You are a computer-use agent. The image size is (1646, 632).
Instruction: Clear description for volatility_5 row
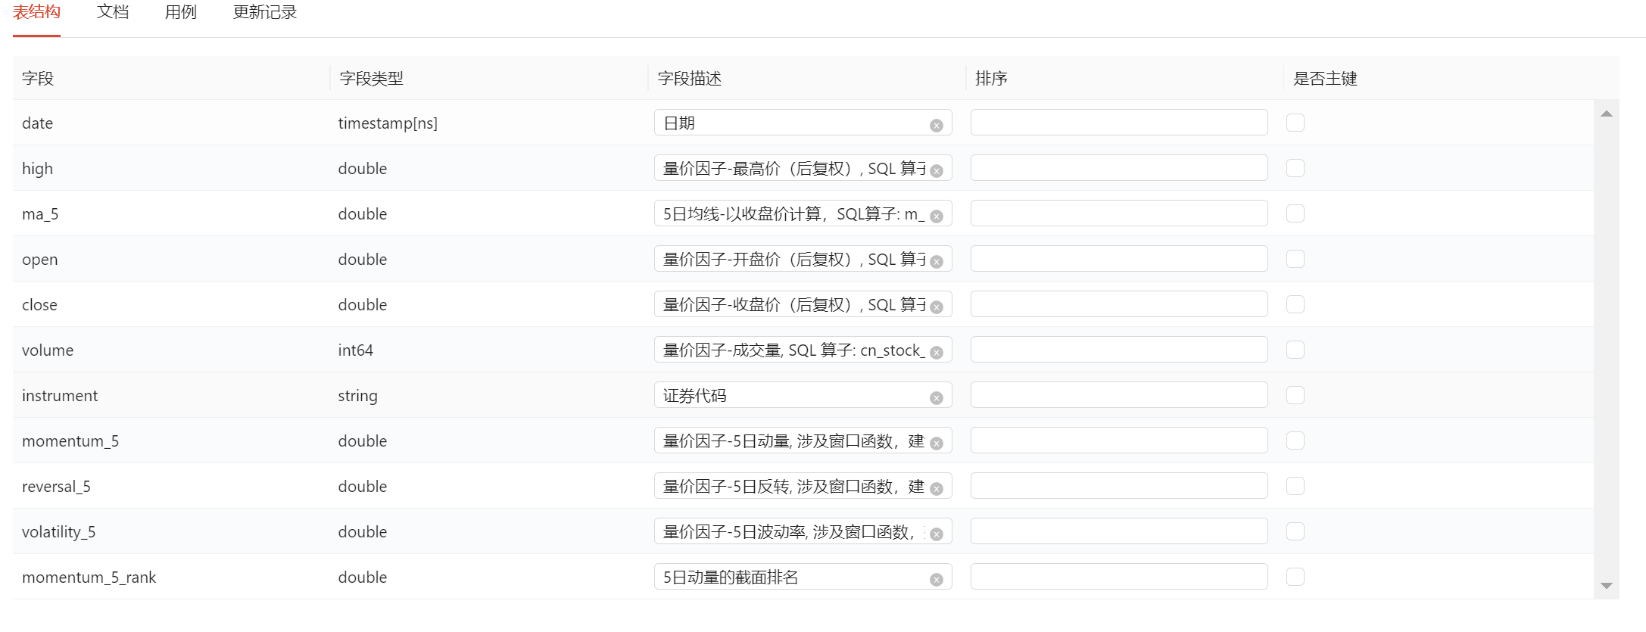click(937, 534)
